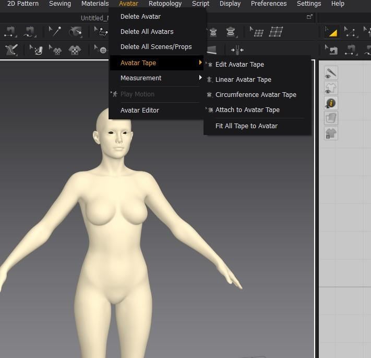Image resolution: width=371 pixels, height=358 pixels.
Task: Select the Transform Graphic checkered cloth tool
Action: tap(36, 50)
